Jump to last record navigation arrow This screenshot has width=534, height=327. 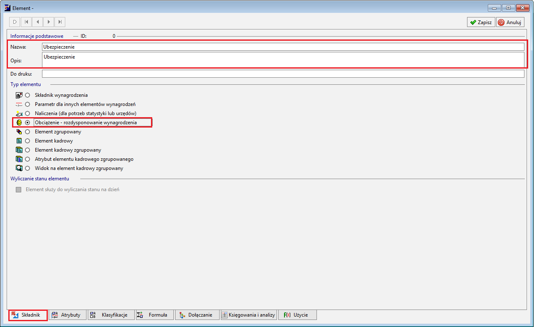pyautogui.click(x=60, y=22)
